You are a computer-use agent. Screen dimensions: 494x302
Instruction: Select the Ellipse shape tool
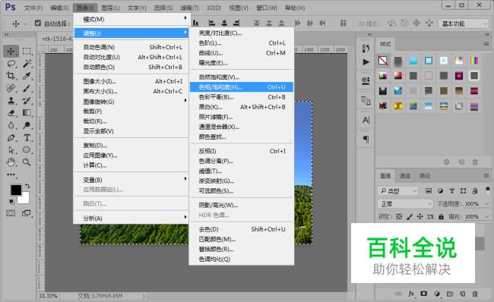coord(27,150)
